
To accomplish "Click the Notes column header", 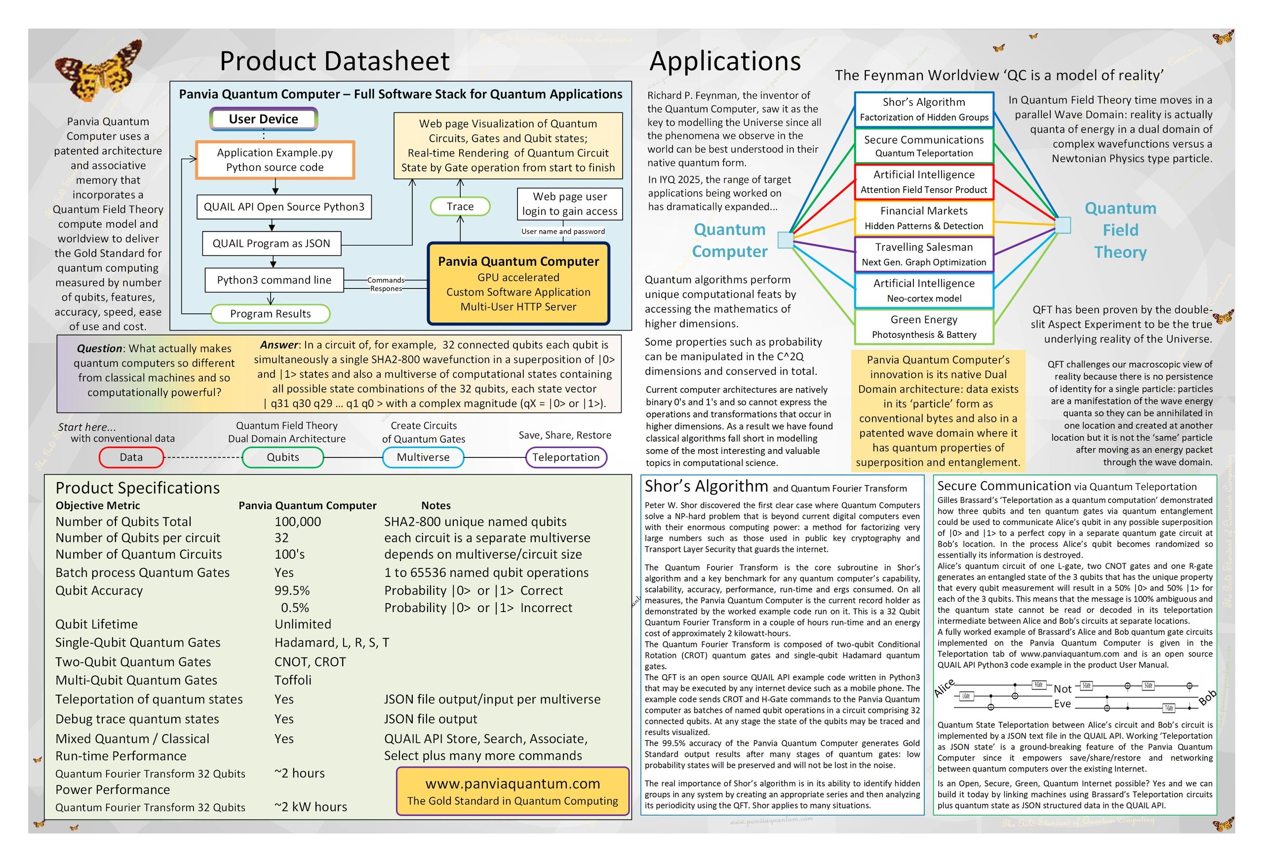I will coord(435,506).
